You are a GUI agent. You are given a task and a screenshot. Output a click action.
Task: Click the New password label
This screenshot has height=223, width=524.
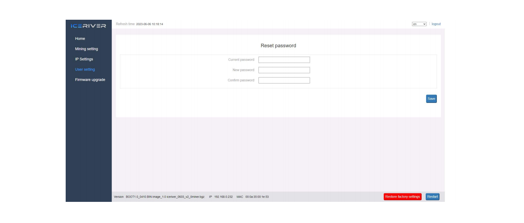(x=243, y=70)
